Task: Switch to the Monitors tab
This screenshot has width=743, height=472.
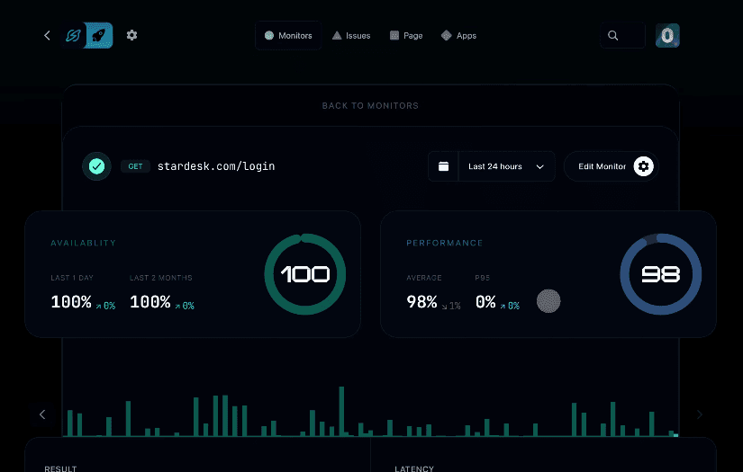Action: [288, 36]
